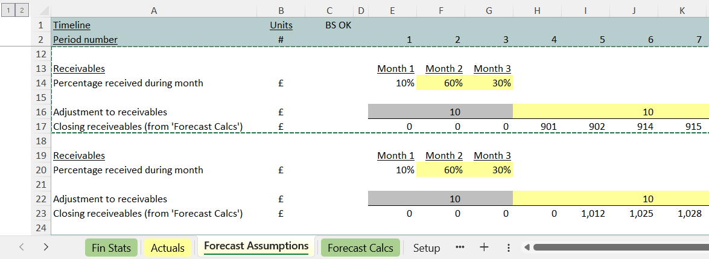Select gray adjustment cell in row 16
Image resolution: width=709 pixels, height=259 pixels.
440,112
